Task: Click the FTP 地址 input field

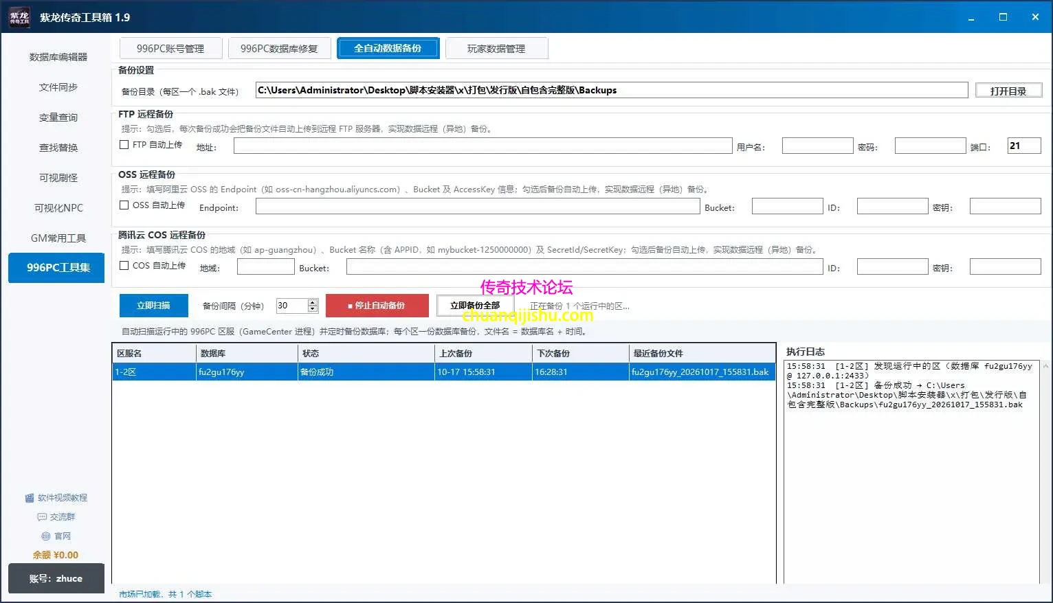Action: pyautogui.click(x=483, y=146)
